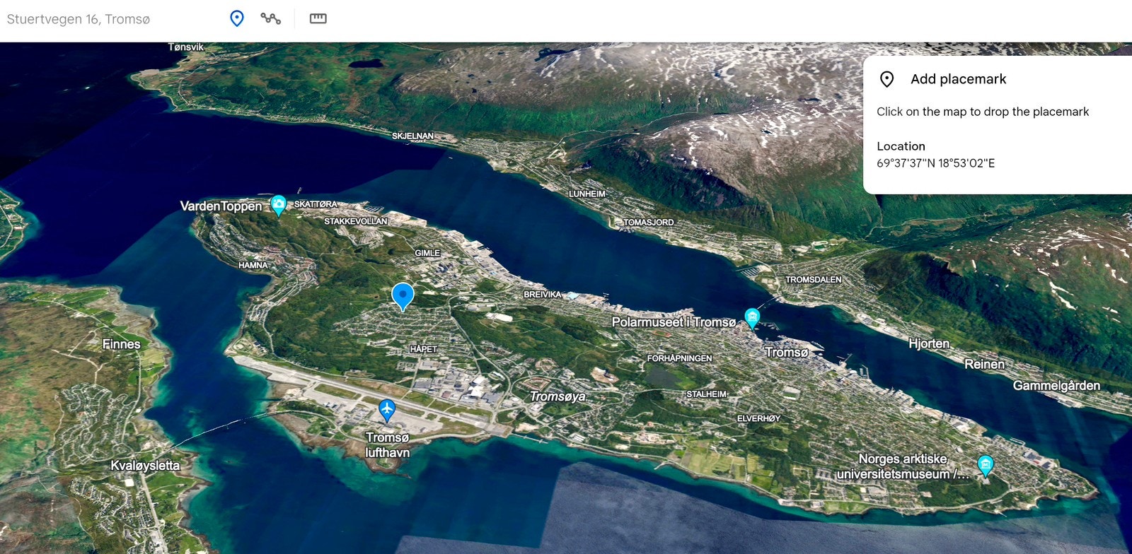Click the placemark pin icon in Add placemark panel
The width and height of the screenshot is (1132, 554).
[x=886, y=79]
